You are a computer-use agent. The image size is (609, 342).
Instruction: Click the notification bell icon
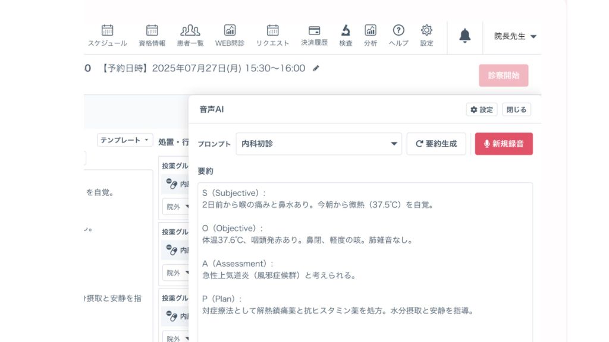point(465,36)
